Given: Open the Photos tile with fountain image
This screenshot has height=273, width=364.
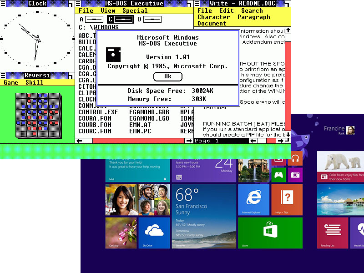Looking at the screenshot, I should click(254, 171).
